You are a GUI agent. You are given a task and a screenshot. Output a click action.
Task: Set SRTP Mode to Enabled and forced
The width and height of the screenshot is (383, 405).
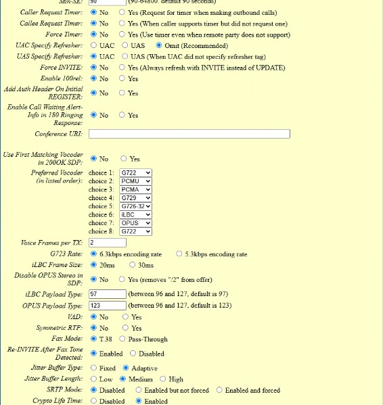tap(219, 389)
